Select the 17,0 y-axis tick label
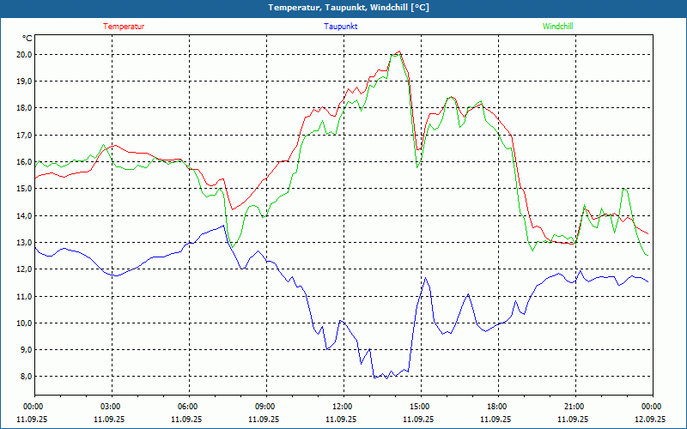 point(22,135)
